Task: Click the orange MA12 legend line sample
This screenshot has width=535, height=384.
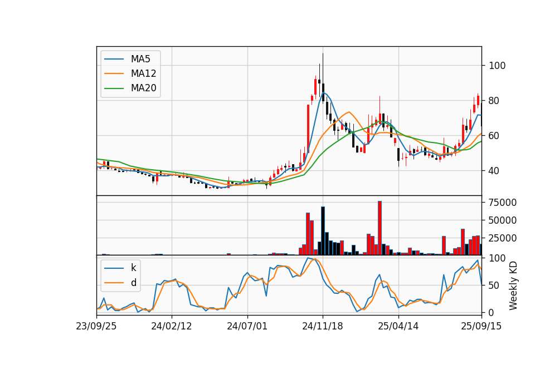Action: (x=114, y=73)
